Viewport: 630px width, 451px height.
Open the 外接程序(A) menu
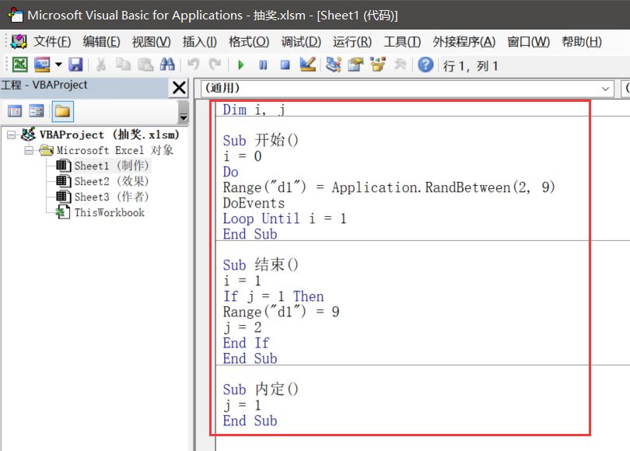(x=464, y=42)
